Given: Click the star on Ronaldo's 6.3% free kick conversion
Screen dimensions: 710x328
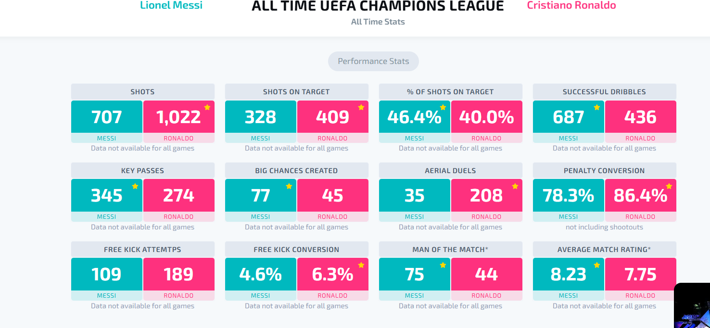Looking at the screenshot, I should (x=361, y=265).
